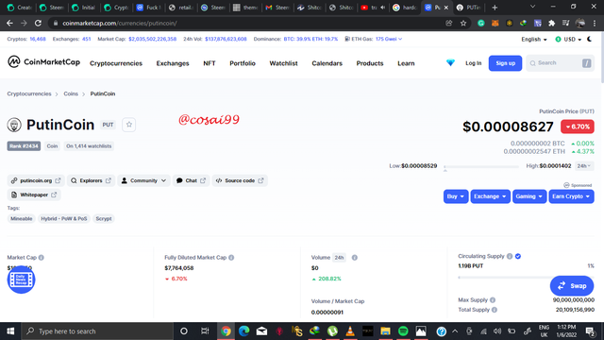This screenshot has width=604, height=340.
Task: Open Chrome three-dot menu
Action: pyautogui.click(x=595, y=23)
